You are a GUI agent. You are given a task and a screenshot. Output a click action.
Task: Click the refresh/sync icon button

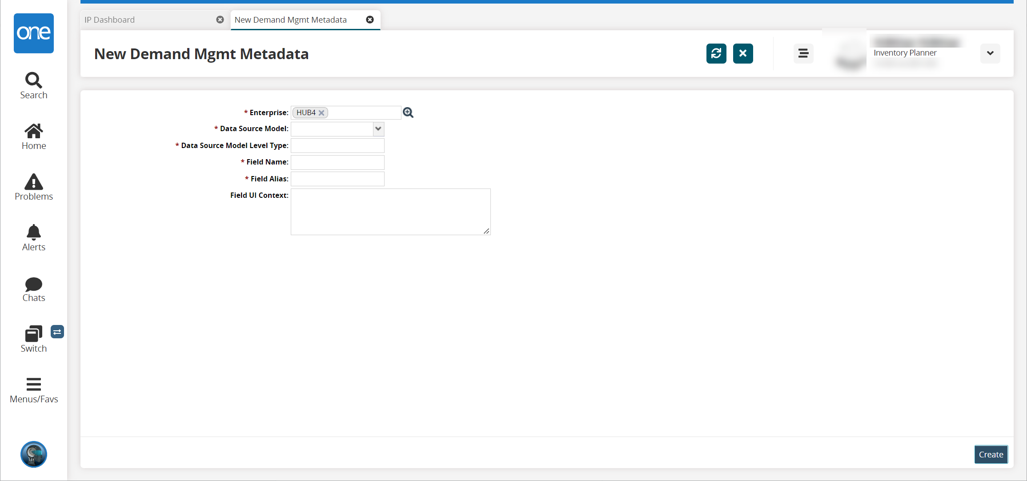[716, 53]
